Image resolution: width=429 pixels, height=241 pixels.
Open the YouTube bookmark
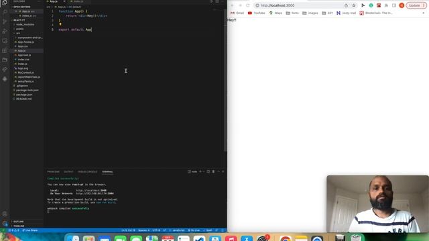[257, 13]
